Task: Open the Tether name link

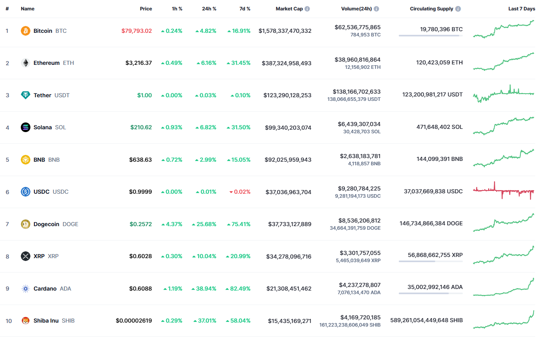Action: 42,95
